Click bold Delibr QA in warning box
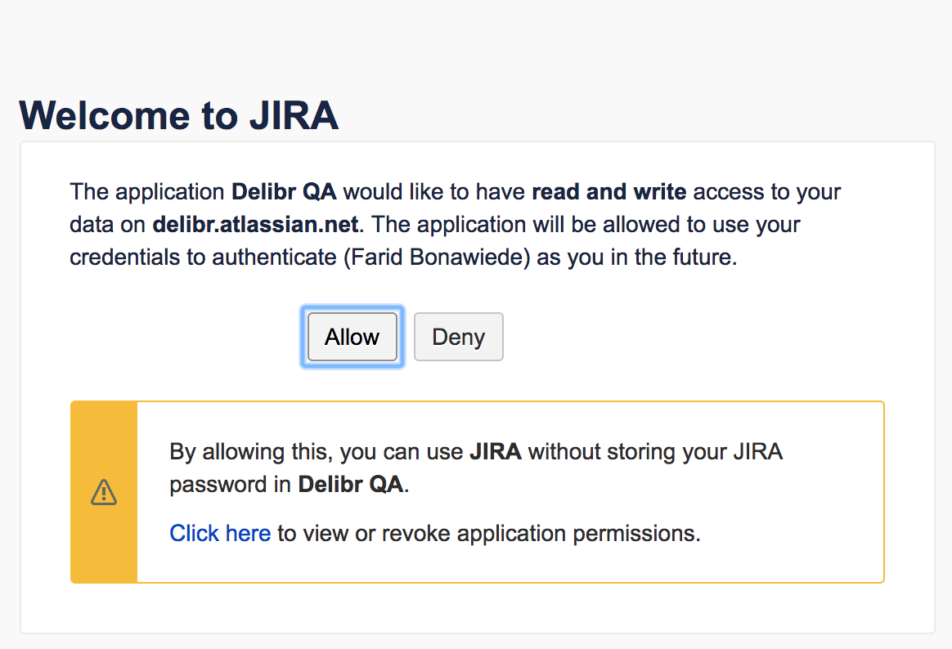 click(x=350, y=485)
